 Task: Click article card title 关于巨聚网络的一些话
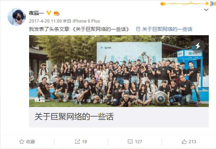pyautogui.click(x=74, y=117)
